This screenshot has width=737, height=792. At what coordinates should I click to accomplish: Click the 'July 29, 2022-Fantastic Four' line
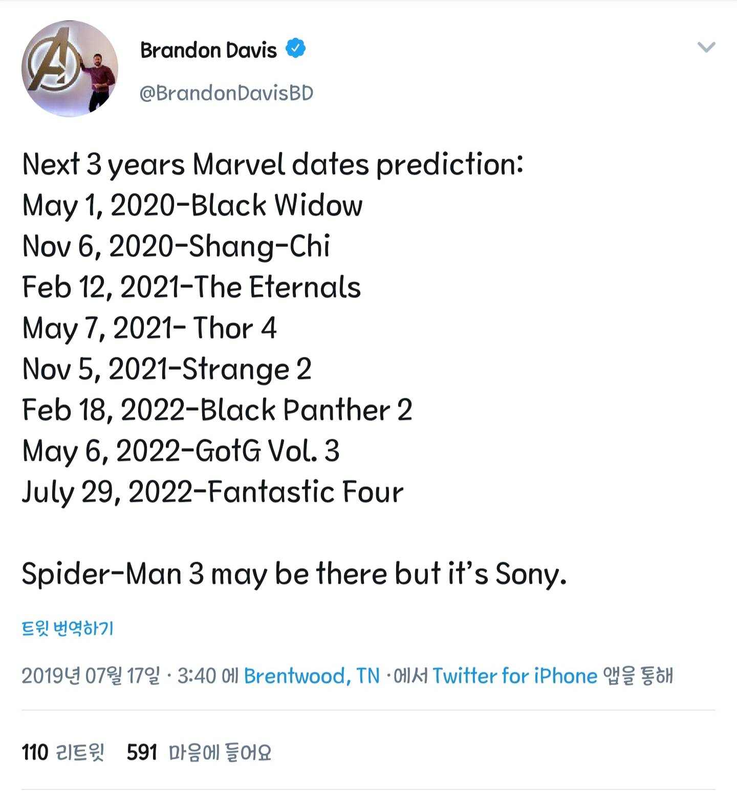pos(212,492)
